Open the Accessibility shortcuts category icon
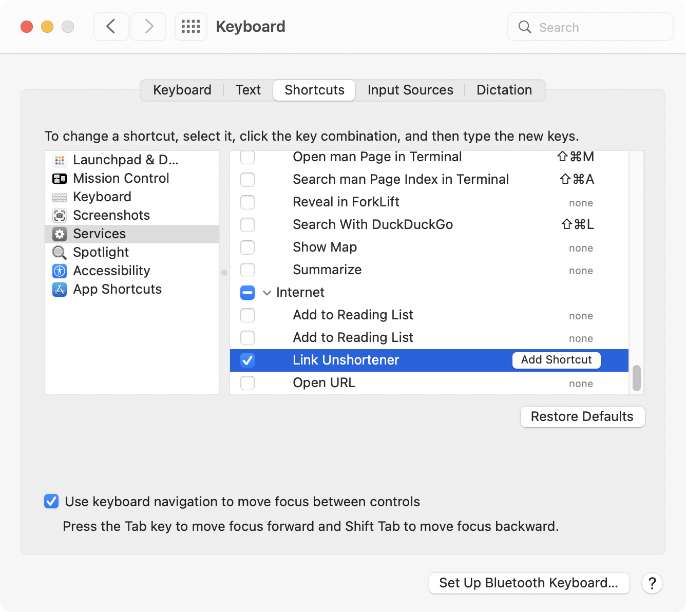The image size is (686, 612). click(60, 271)
